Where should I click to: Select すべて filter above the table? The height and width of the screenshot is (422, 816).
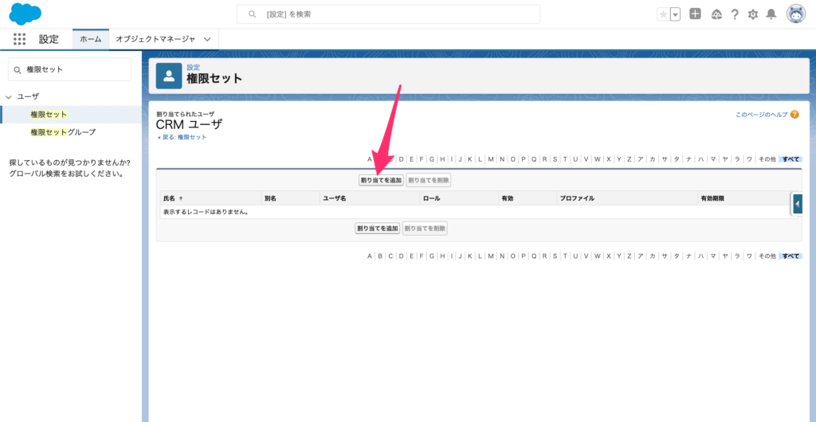pos(791,159)
